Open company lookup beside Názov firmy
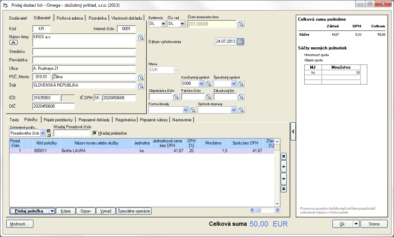Viewport: 394px width, 237px height. tap(141, 37)
